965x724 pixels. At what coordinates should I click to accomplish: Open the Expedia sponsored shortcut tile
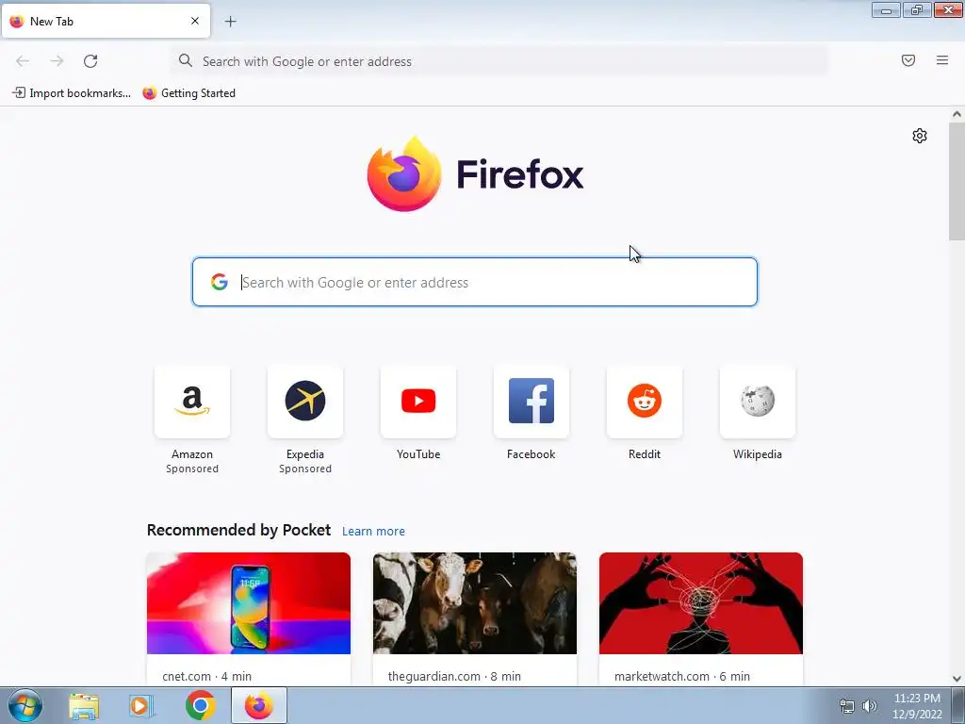(305, 402)
